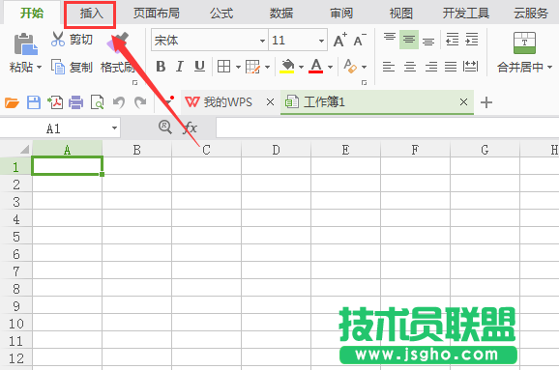Decrease font size with A- icon
This screenshot has width=559, height=370.
(360, 40)
